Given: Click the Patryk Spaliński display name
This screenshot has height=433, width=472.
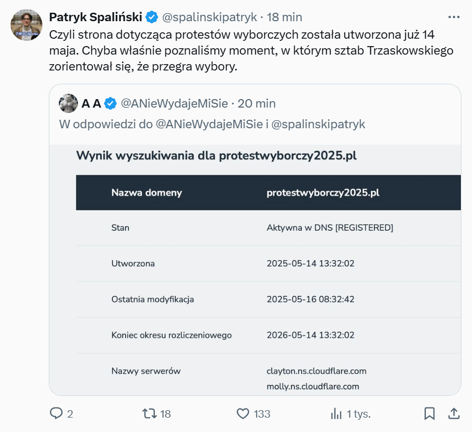Looking at the screenshot, I should [x=95, y=17].
